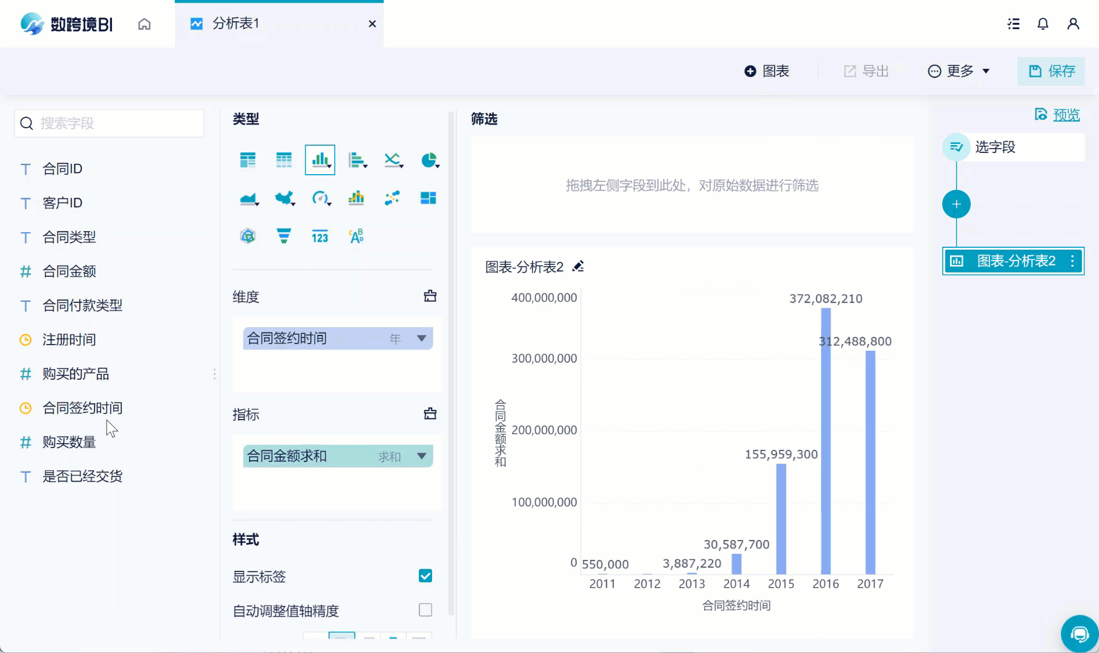The image size is (1099, 653).
Task: Select the 合同签约时间 field in the field list
Action: (83, 408)
